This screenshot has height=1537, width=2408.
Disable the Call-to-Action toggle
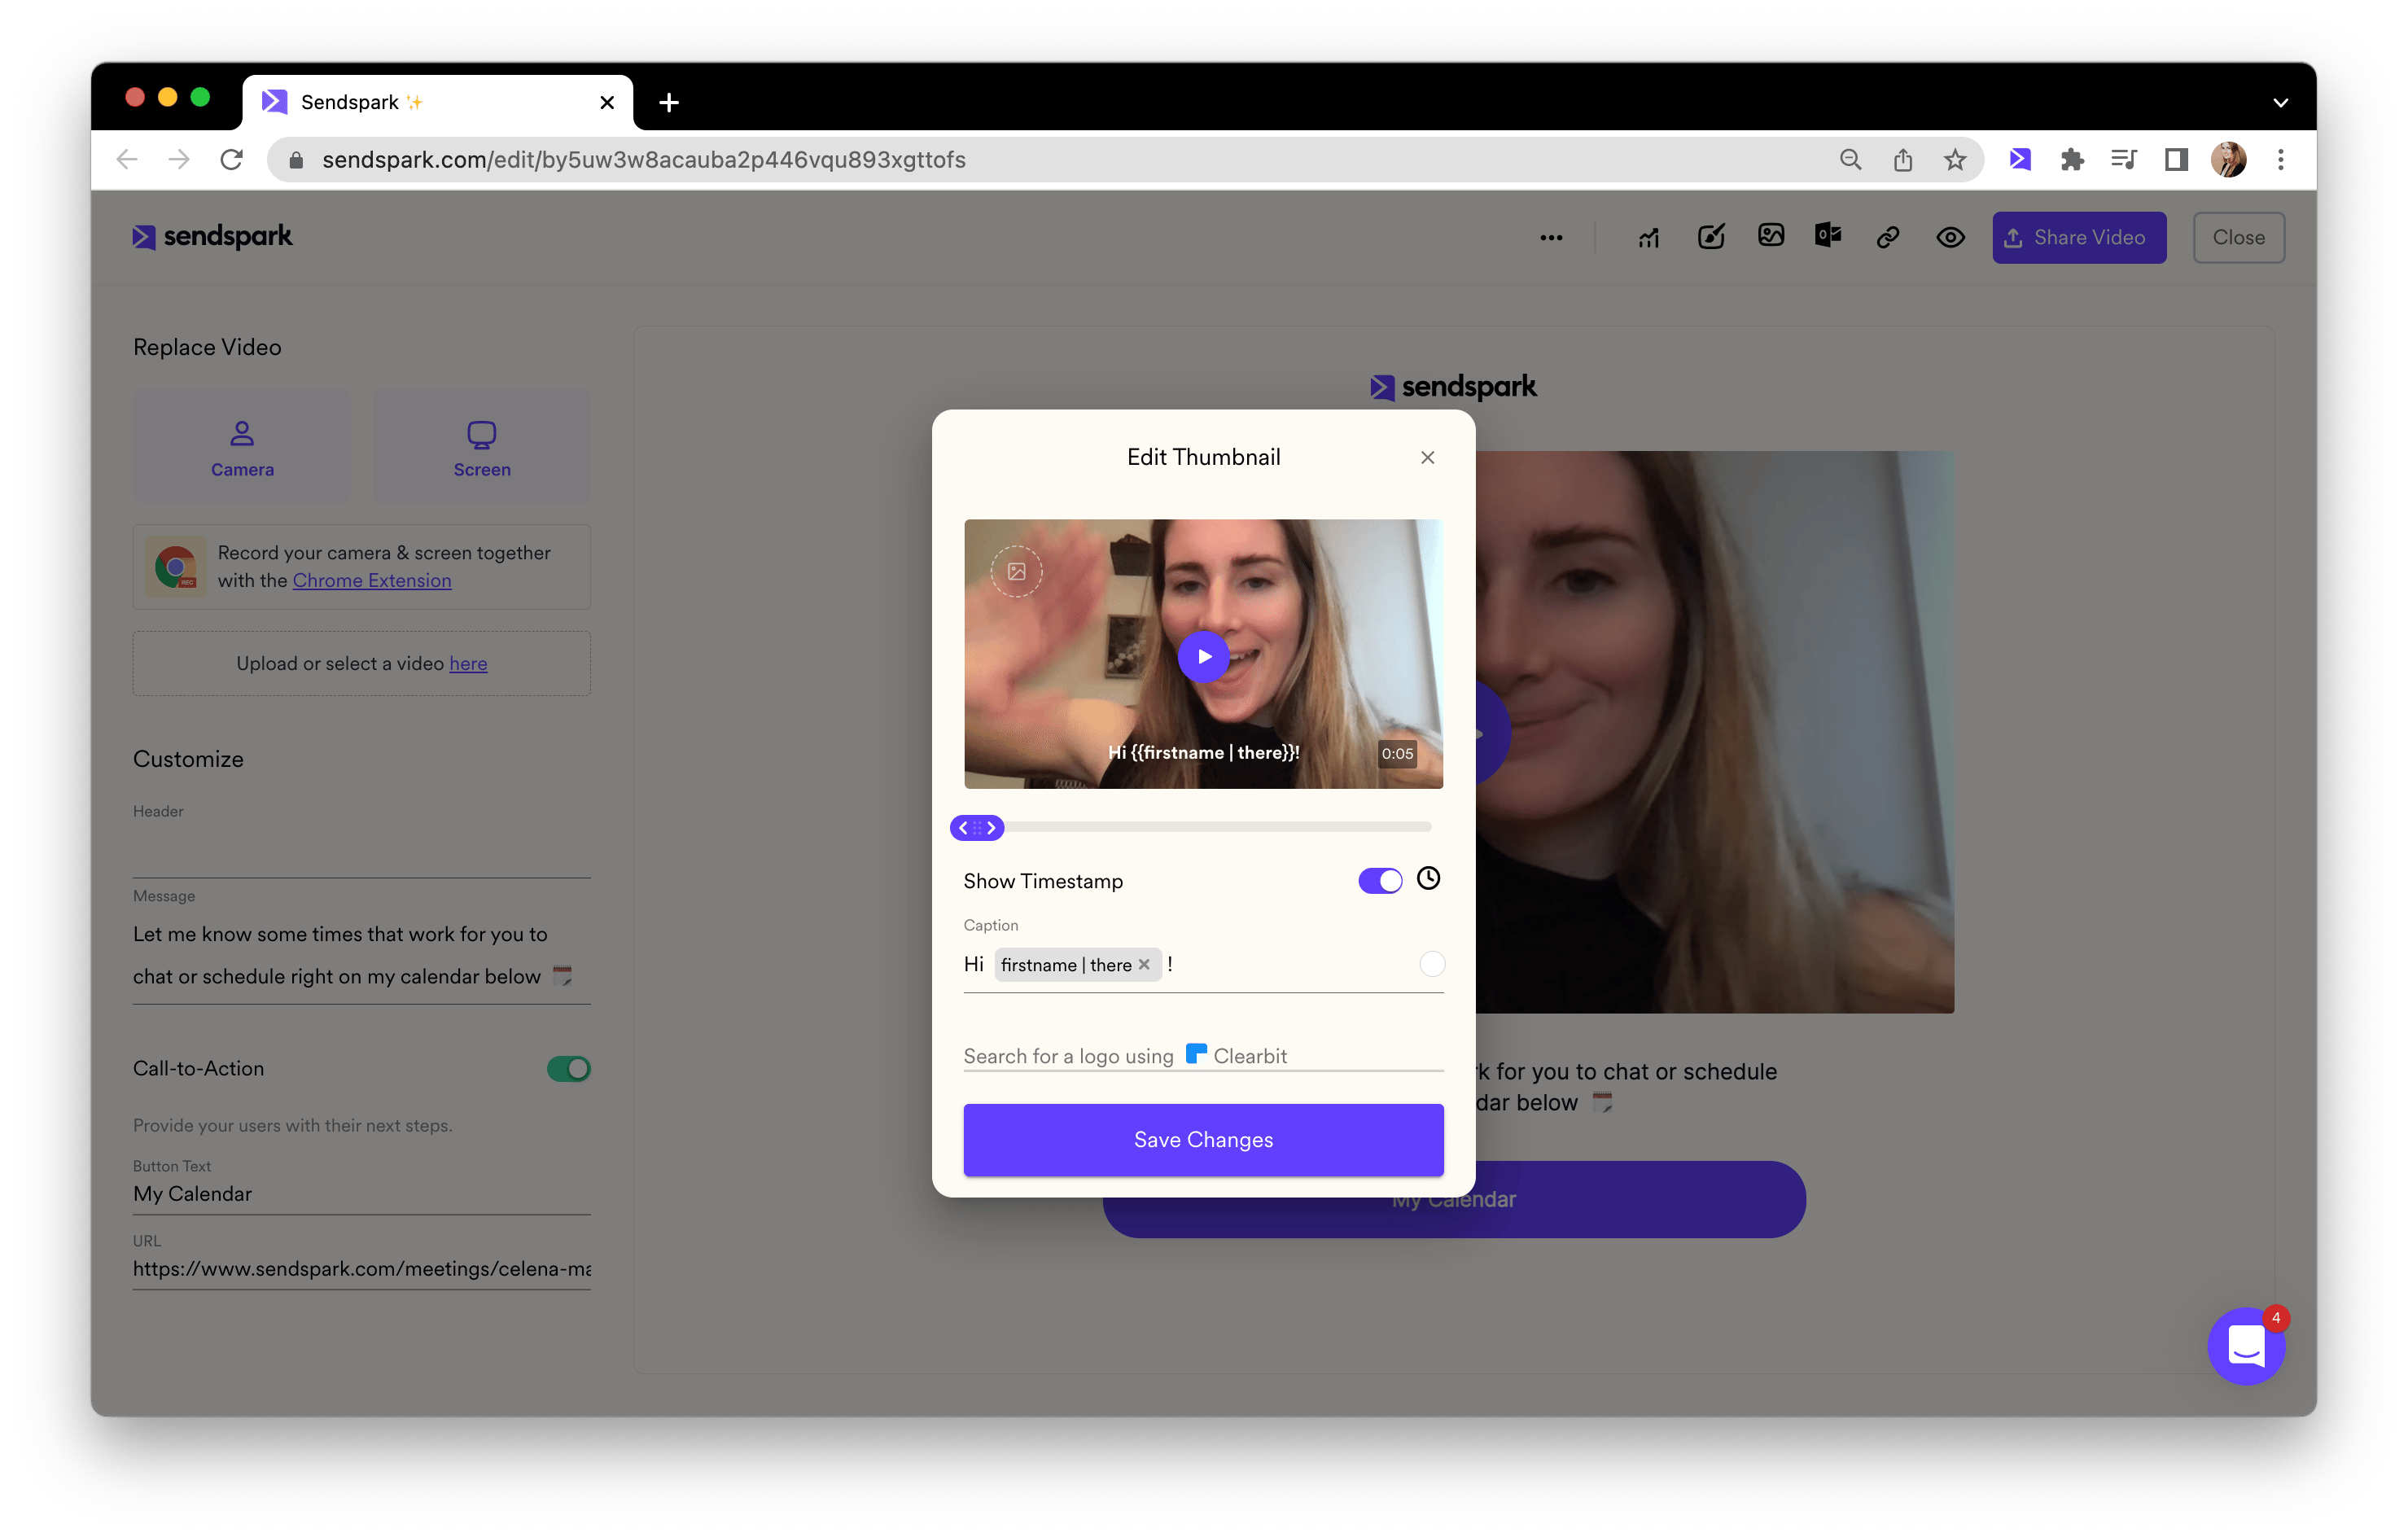pos(568,1069)
